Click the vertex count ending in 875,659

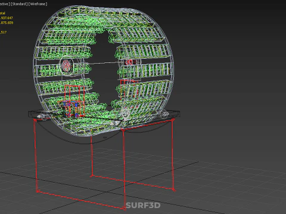coord(7,23)
